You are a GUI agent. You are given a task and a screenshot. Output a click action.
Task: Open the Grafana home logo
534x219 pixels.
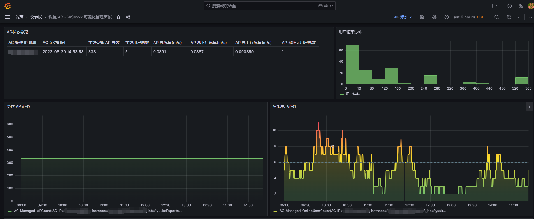(8, 6)
